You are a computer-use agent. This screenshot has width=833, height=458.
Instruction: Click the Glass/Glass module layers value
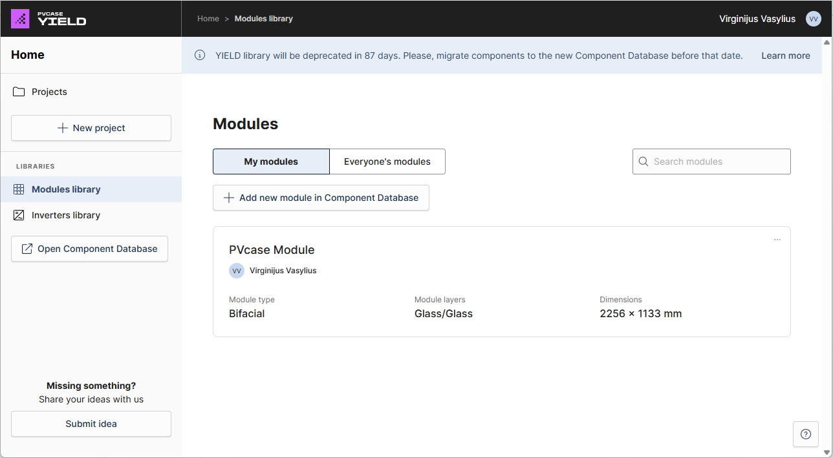click(x=444, y=314)
